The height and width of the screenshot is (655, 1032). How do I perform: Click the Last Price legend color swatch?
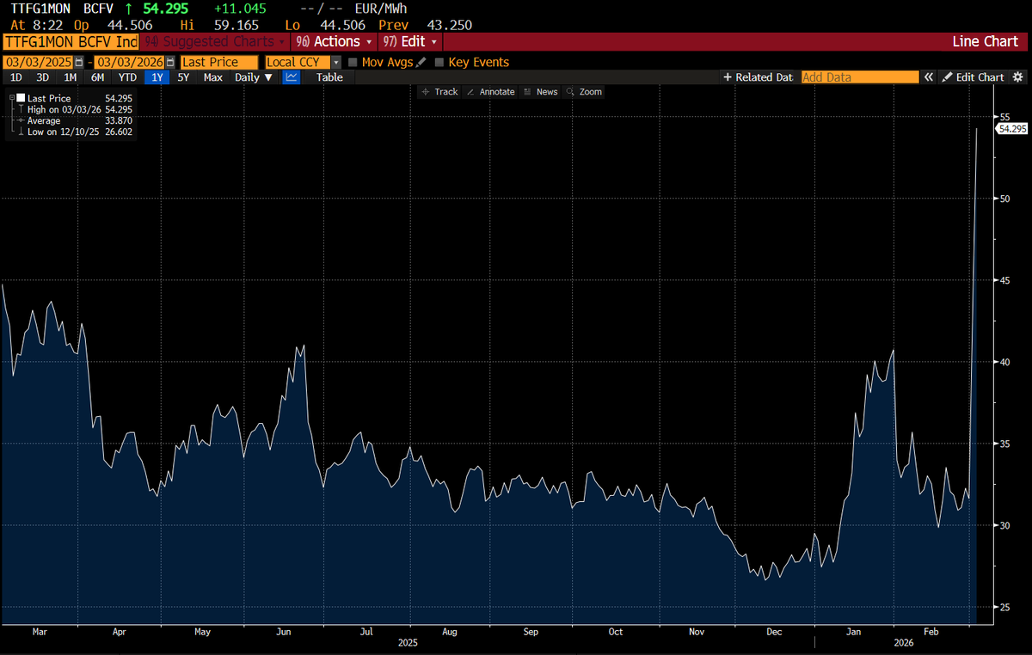tap(21, 99)
